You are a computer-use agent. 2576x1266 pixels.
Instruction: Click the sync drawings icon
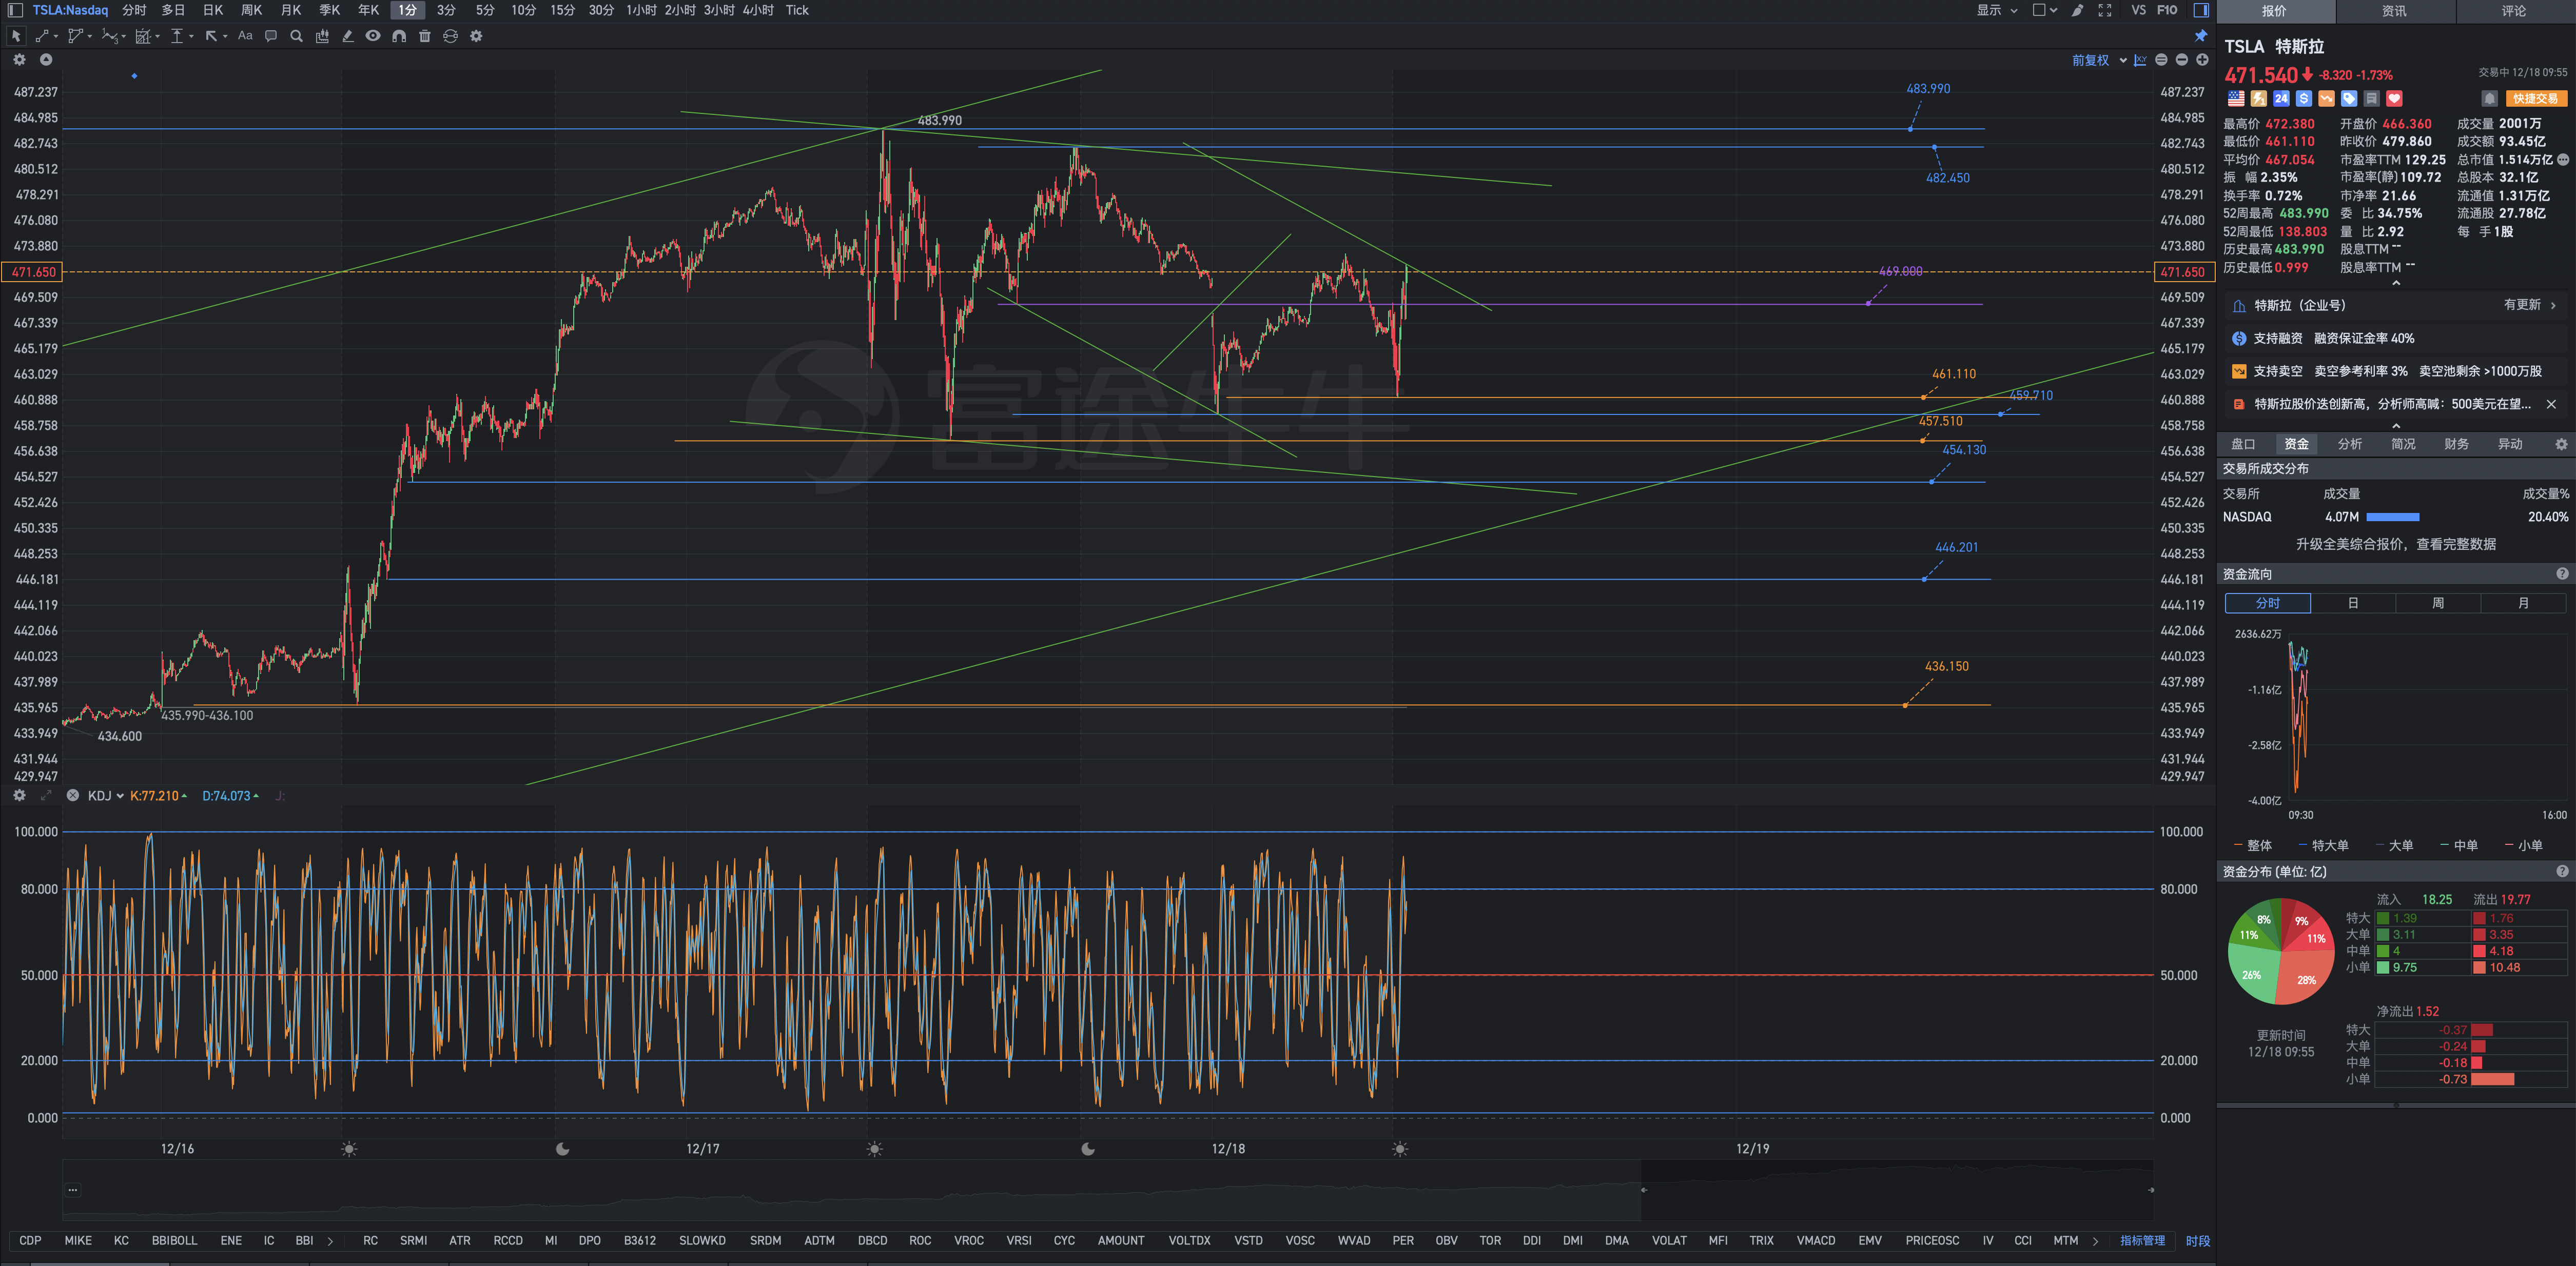[450, 36]
